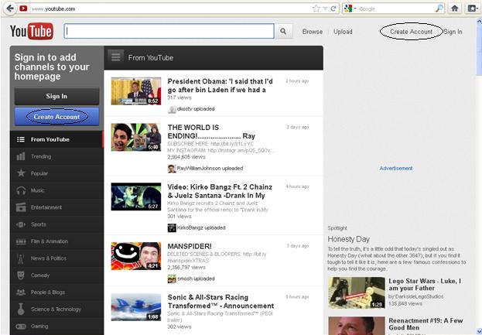The height and width of the screenshot is (335, 482).
Task: Open THE WORLD IS ENDING video thumbnail
Action: point(136,138)
